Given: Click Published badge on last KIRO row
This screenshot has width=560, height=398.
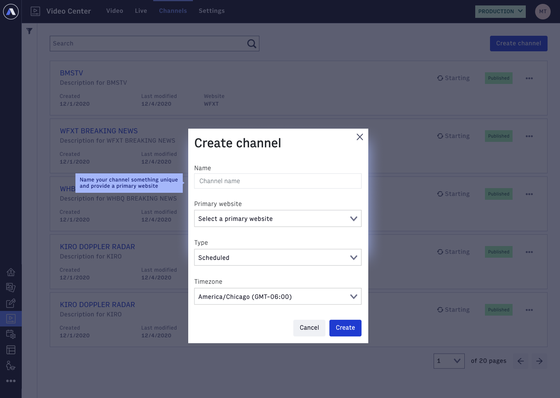Looking at the screenshot, I should point(499,310).
